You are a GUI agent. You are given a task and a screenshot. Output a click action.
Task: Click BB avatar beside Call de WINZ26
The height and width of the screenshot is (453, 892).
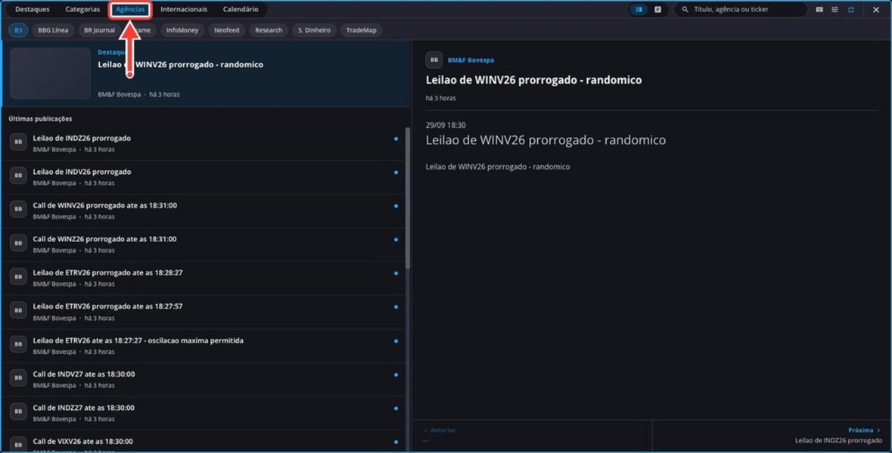click(x=18, y=243)
